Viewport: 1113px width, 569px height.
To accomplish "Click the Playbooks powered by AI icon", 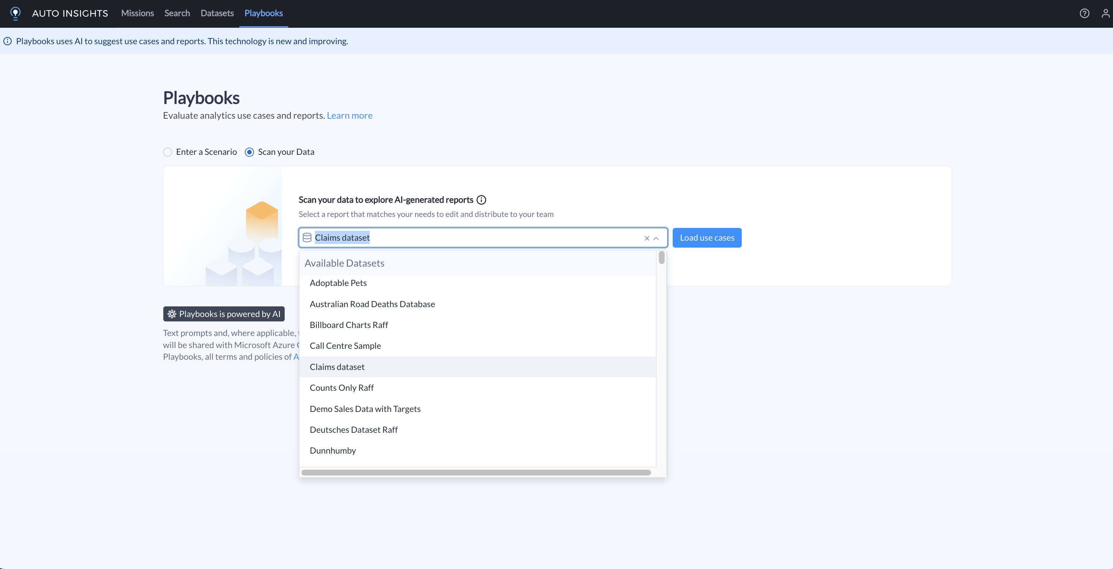I will click(x=172, y=313).
